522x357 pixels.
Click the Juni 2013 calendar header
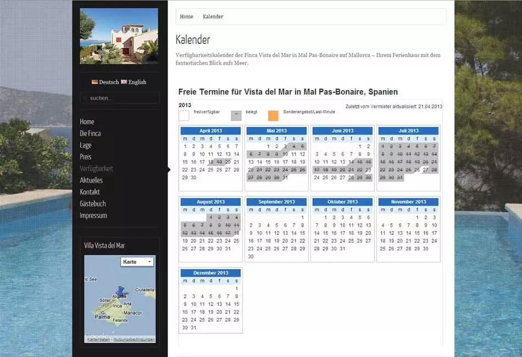(342, 131)
